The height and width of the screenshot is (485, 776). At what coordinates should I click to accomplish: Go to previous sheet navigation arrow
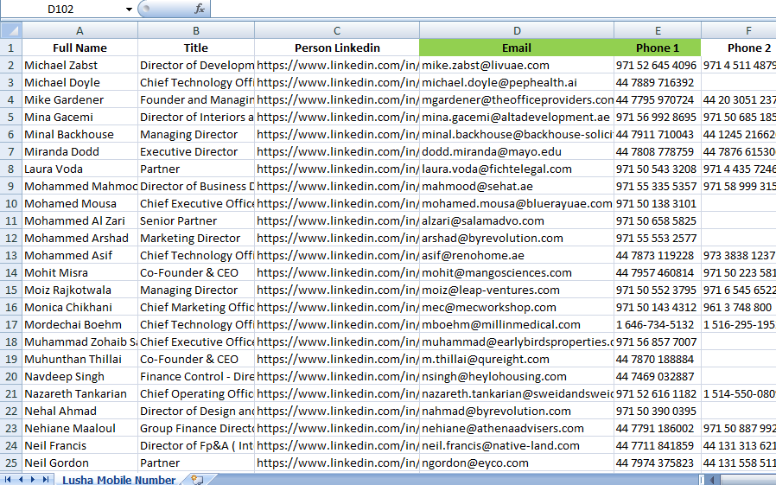tap(20, 479)
